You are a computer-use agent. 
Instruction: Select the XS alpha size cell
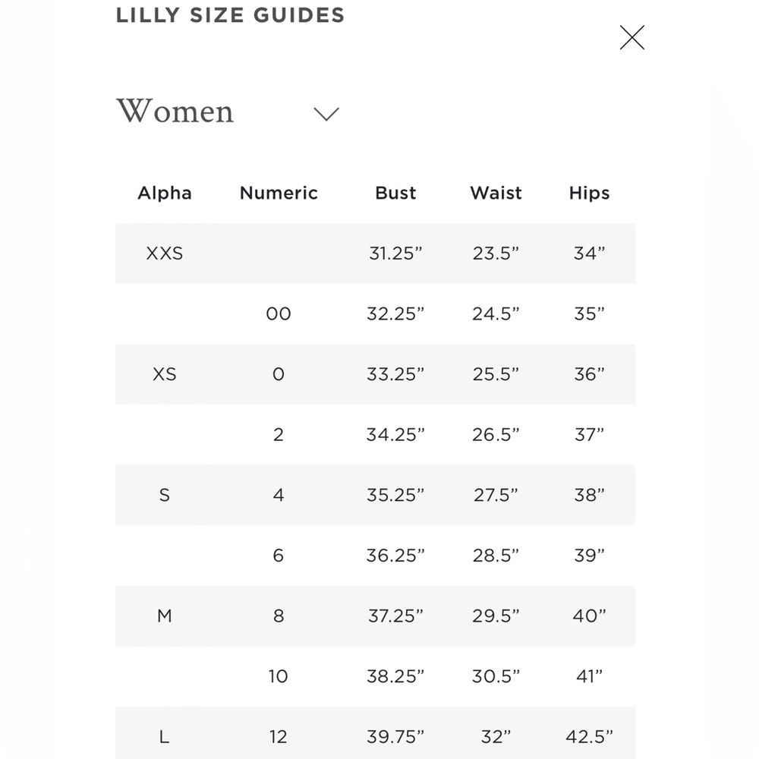point(165,374)
